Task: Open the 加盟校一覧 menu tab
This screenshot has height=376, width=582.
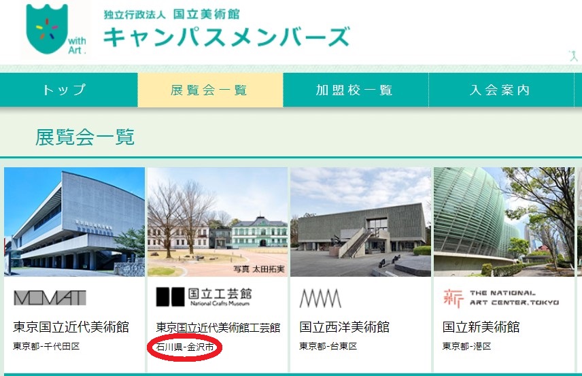Action: click(356, 90)
